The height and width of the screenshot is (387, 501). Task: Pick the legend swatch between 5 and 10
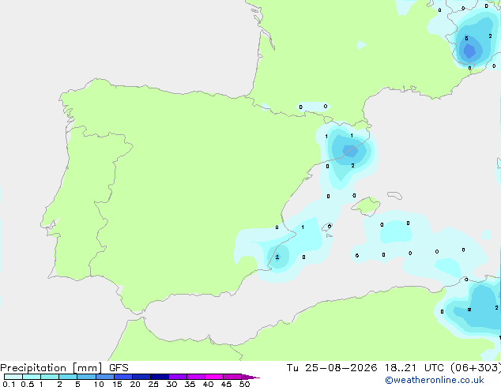click(86, 377)
